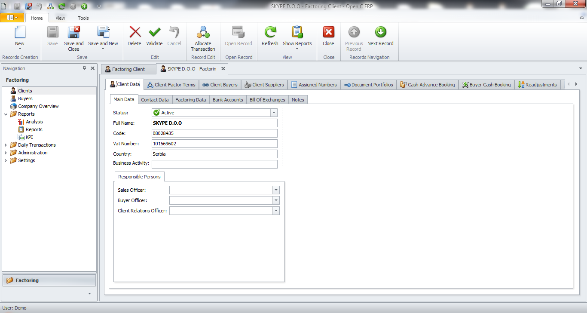This screenshot has width=587, height=313.
Task: Open Analysis under Reports
Action: point(34,122)
